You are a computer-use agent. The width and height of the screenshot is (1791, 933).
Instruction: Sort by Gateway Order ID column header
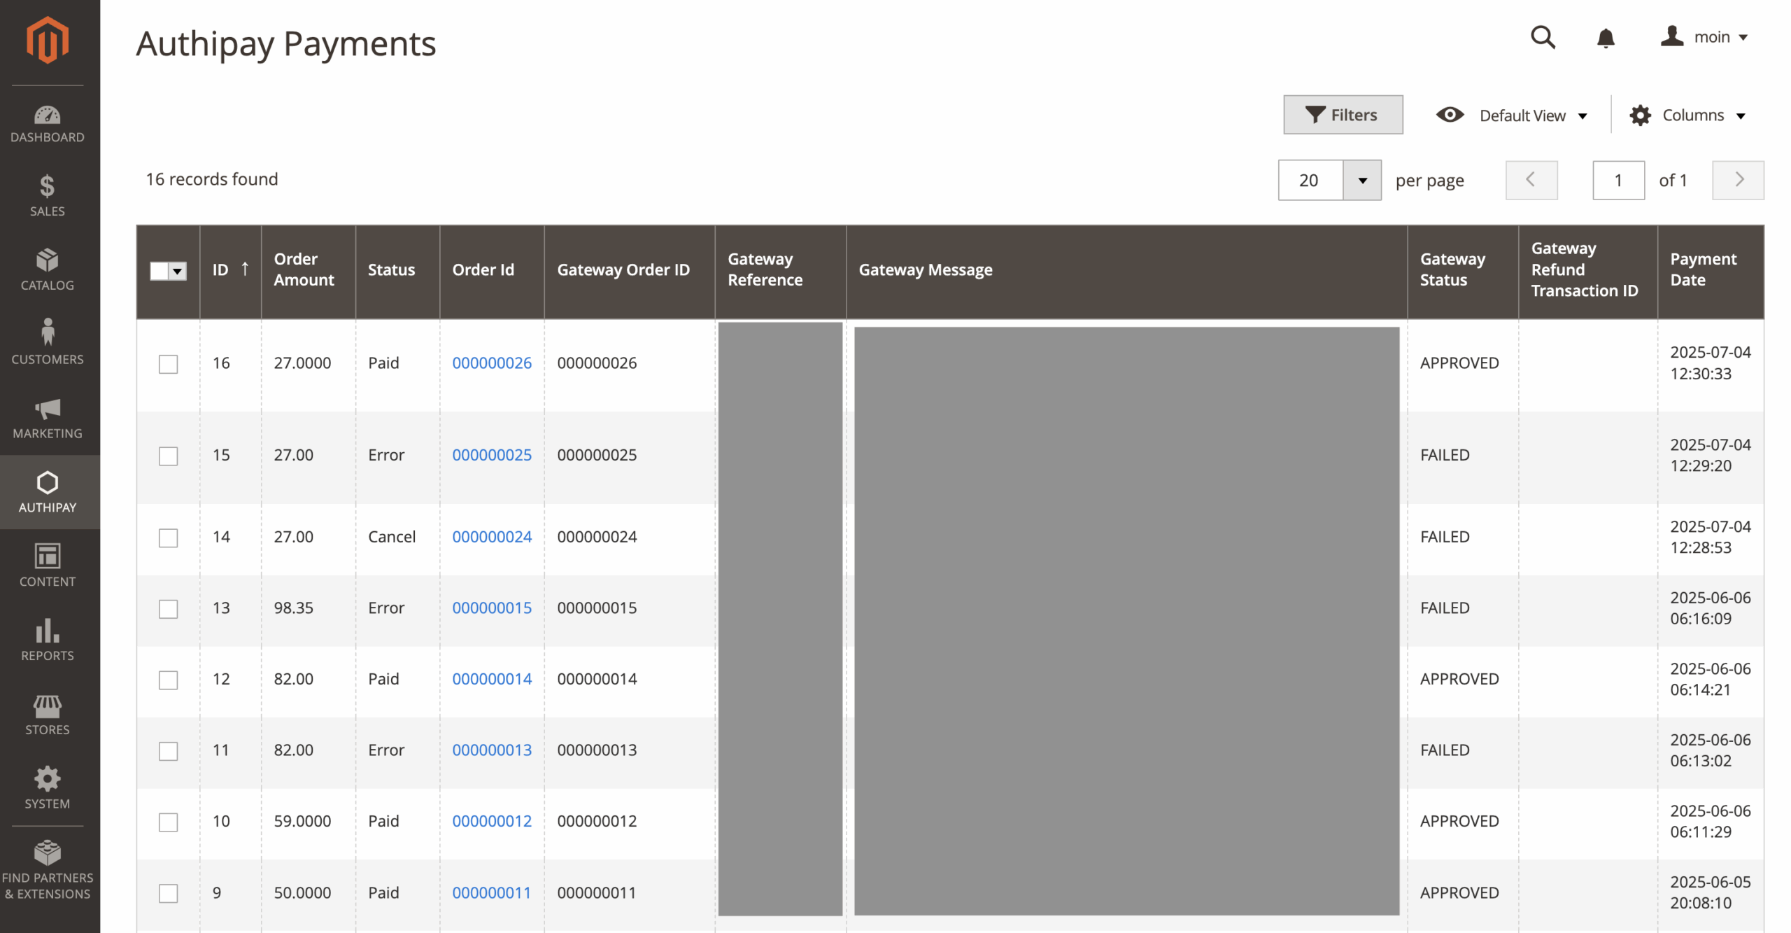[x=629, y=270]
